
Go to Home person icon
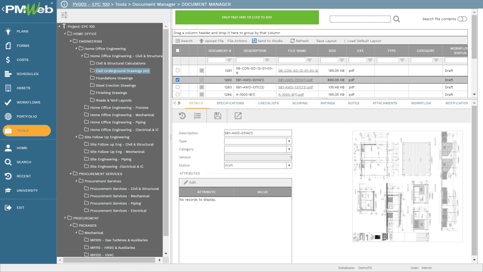(8, 148)
